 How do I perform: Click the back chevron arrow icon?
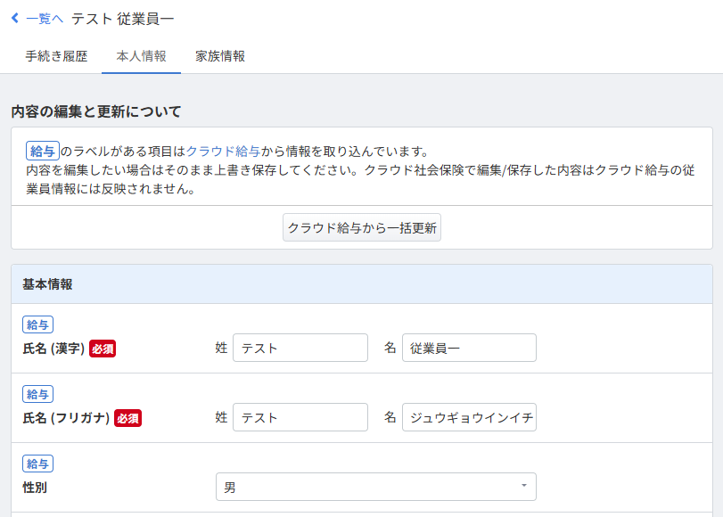pos(15,18)
